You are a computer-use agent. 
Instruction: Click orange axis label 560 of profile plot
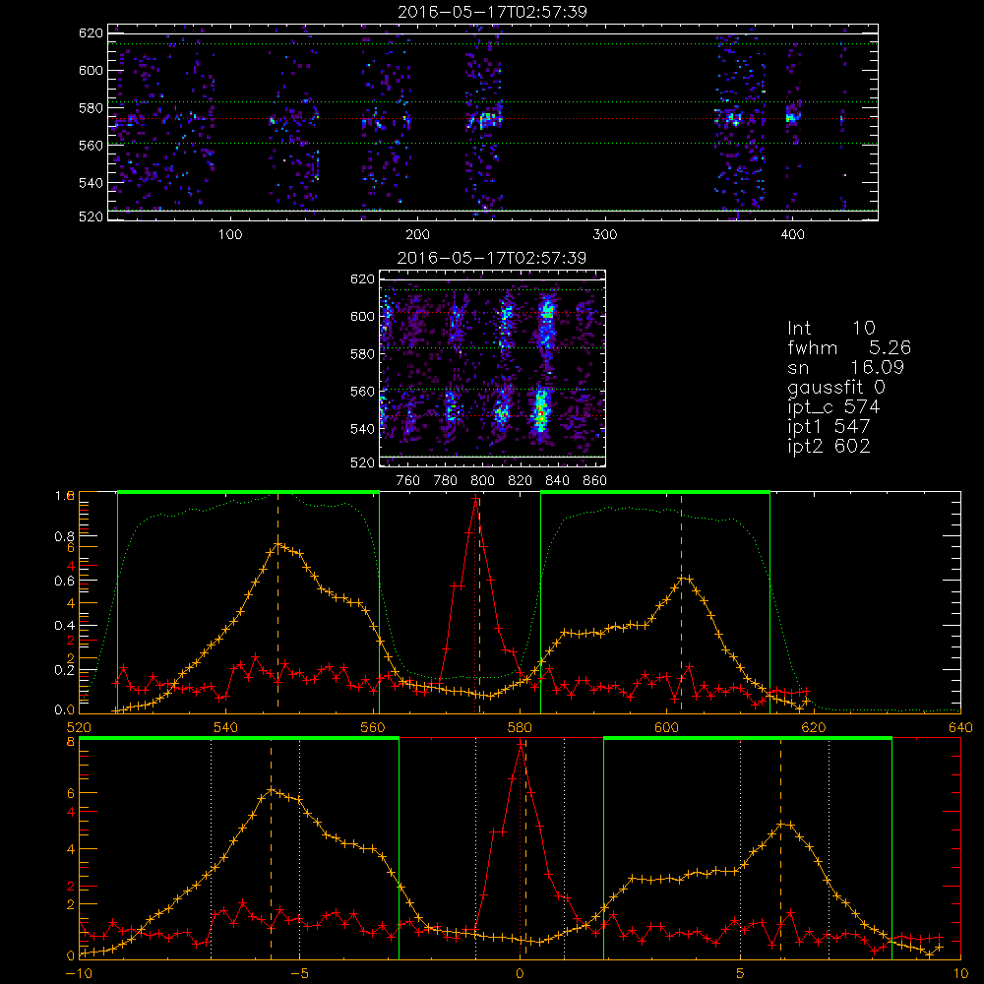373,728
